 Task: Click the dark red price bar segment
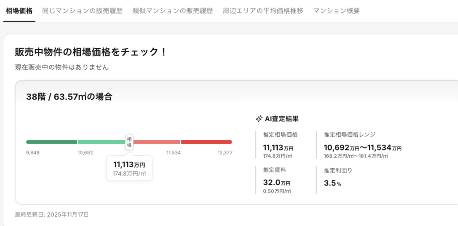pos(206,142)
